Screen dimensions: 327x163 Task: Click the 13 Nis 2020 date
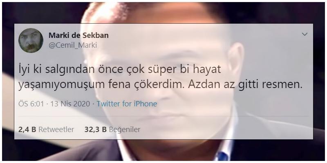(x=70, y=104)
